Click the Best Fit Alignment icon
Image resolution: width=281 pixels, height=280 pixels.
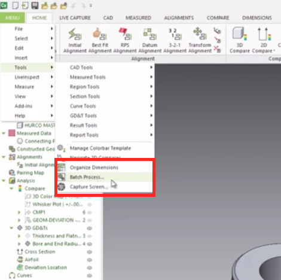pos(100,34)
